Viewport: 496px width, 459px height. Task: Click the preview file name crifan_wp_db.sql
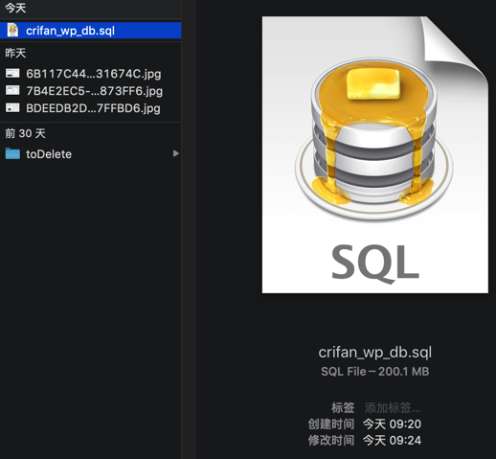[374, 353]
